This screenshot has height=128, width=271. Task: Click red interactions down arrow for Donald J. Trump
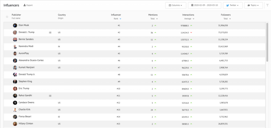coord(191,32)
